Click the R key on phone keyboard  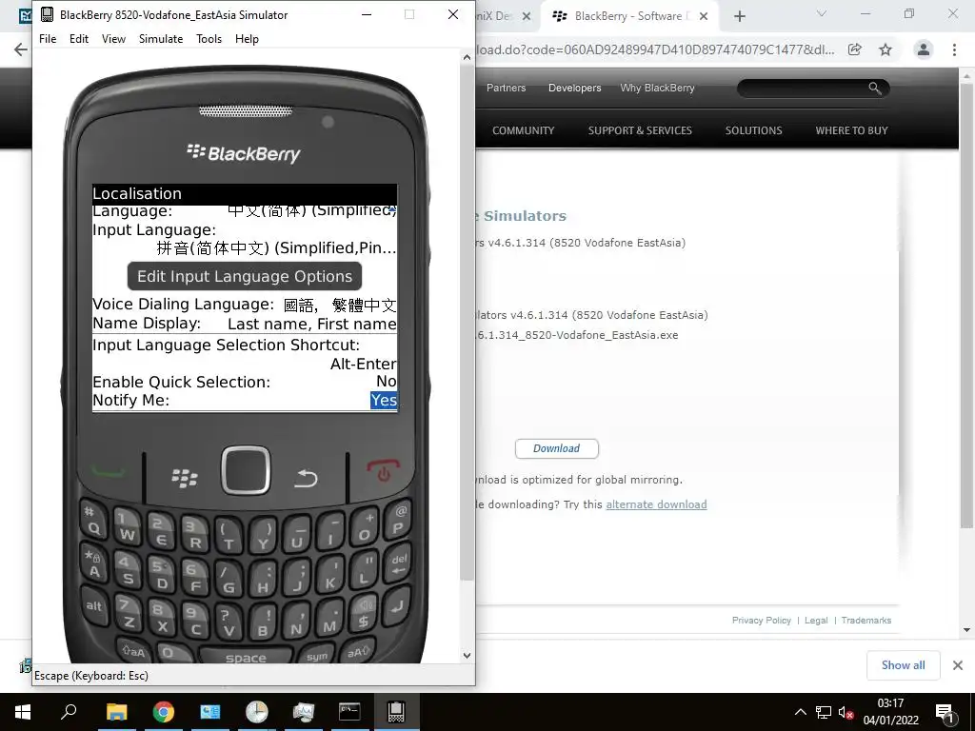tap(194, 536)
